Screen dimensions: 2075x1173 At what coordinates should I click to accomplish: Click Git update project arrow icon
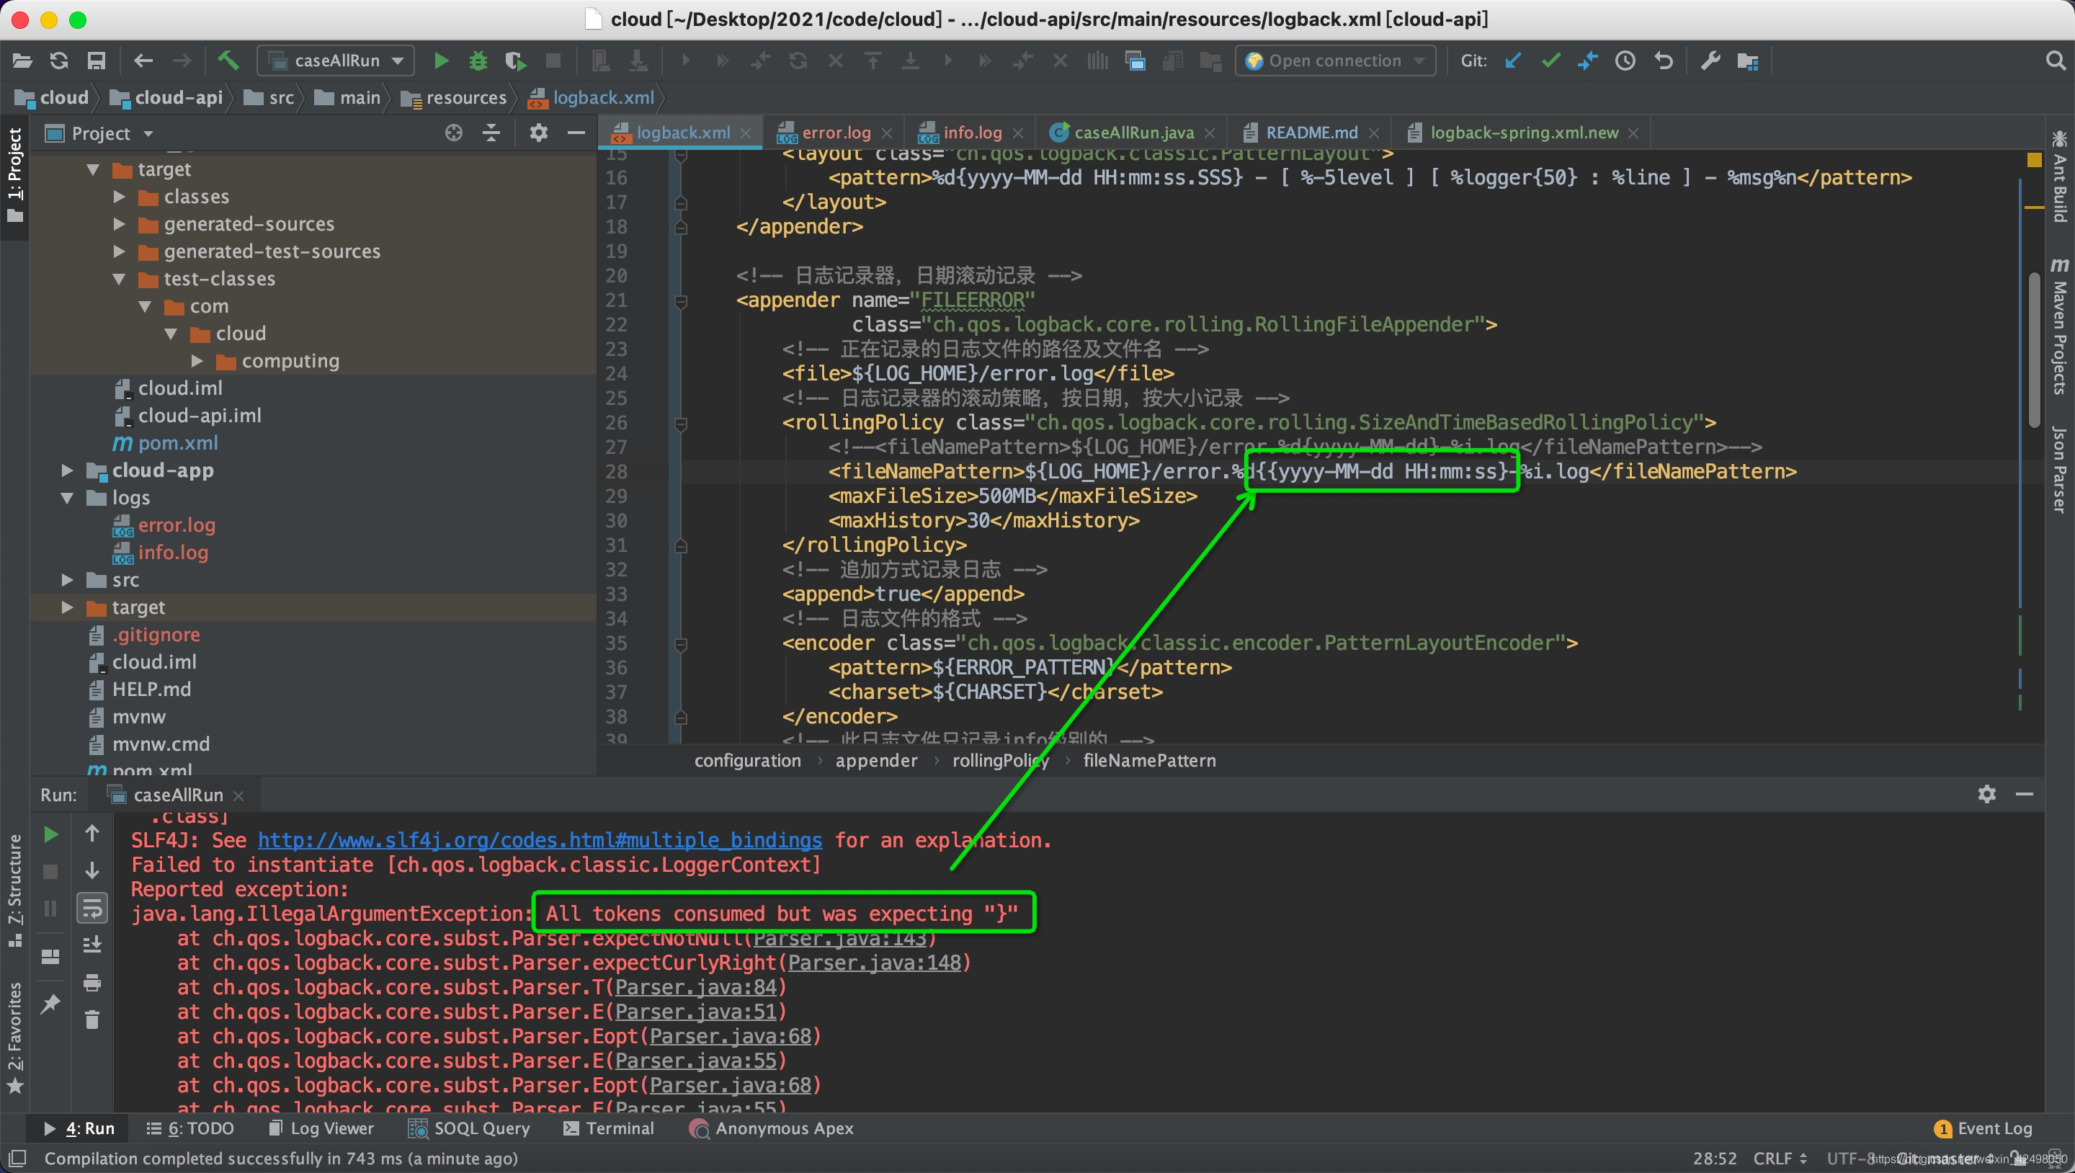[1513, 61]
